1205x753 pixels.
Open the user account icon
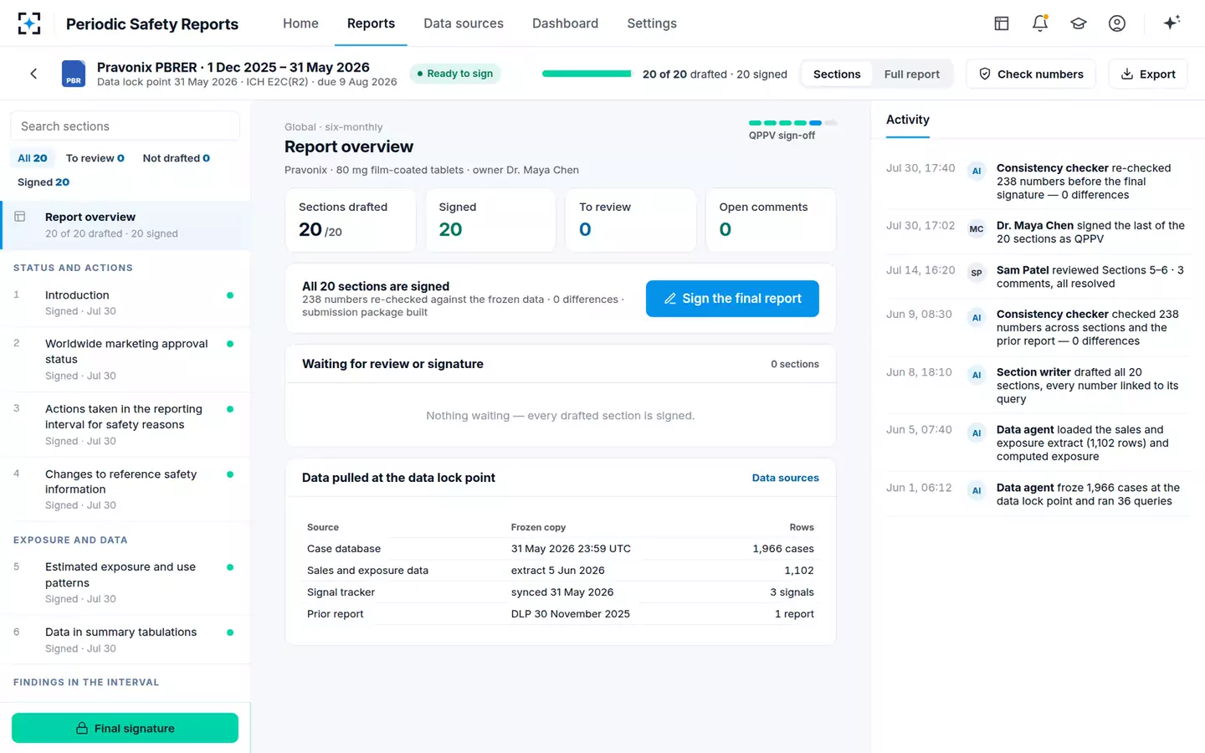[x=1117, y=23]
